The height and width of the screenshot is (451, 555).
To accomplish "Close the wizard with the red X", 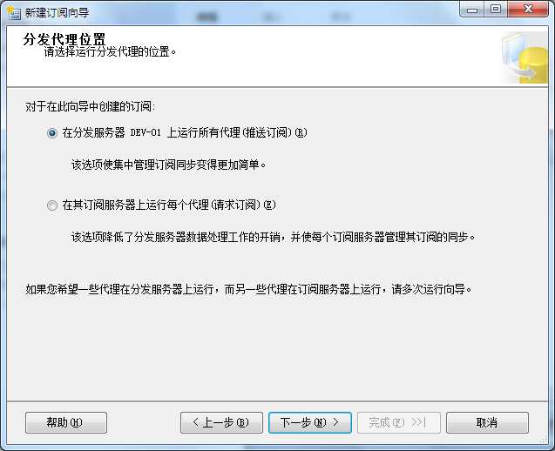I will [x=528, y=9].
